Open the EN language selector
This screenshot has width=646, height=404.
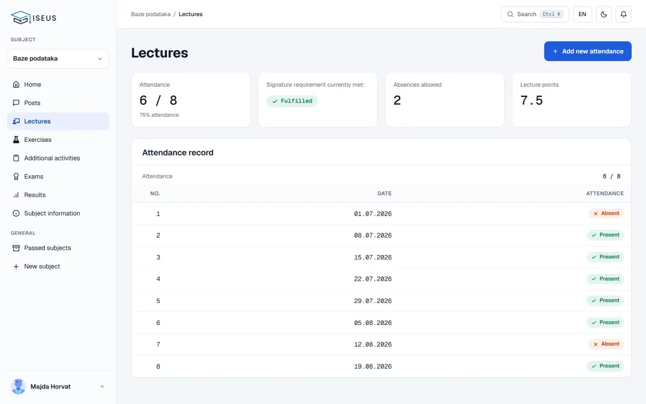pos(582,14)
